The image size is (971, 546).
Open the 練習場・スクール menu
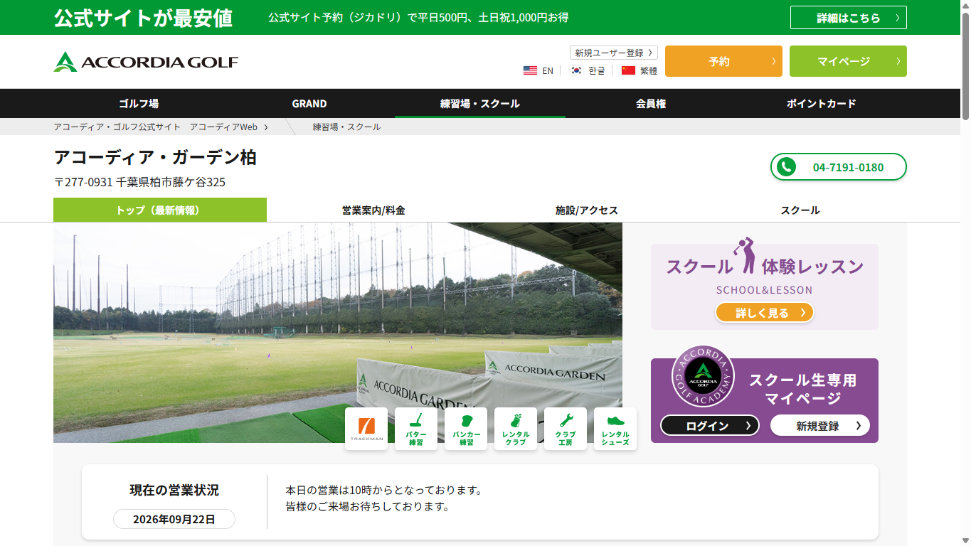point(480,103)
